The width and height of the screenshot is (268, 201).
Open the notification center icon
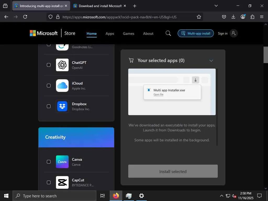[259, 196]
